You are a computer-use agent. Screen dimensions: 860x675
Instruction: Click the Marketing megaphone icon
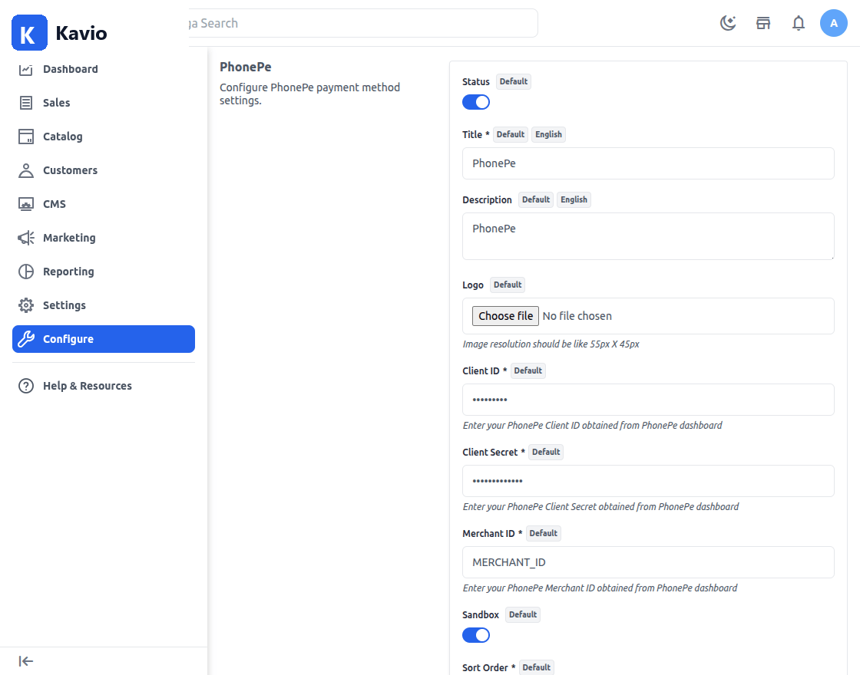(x=26, y=238)
